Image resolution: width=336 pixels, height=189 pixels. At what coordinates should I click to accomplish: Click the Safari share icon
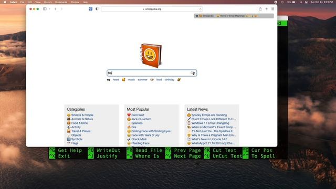(x=260, y=9)
